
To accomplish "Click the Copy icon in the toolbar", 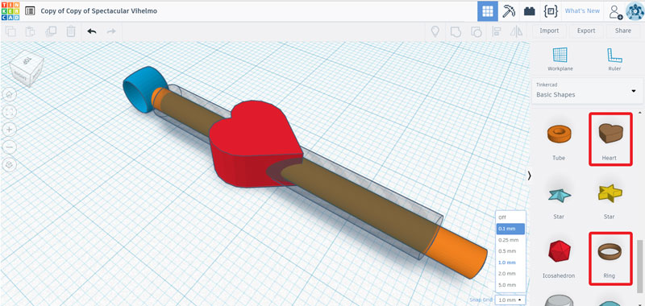I will point(10,31).
